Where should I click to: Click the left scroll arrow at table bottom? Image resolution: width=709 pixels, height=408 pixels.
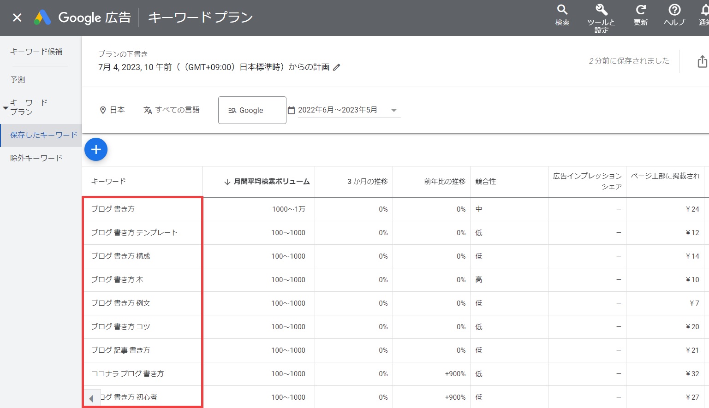(91, 398)
